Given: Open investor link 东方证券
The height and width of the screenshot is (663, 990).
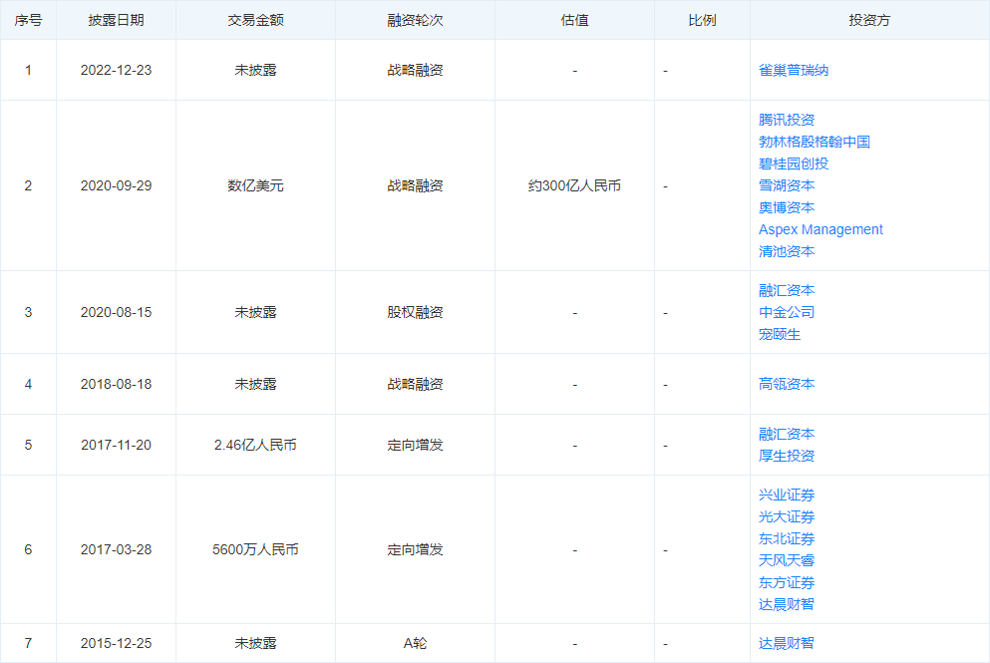Looking at the screenshot, I should [786, 583].
